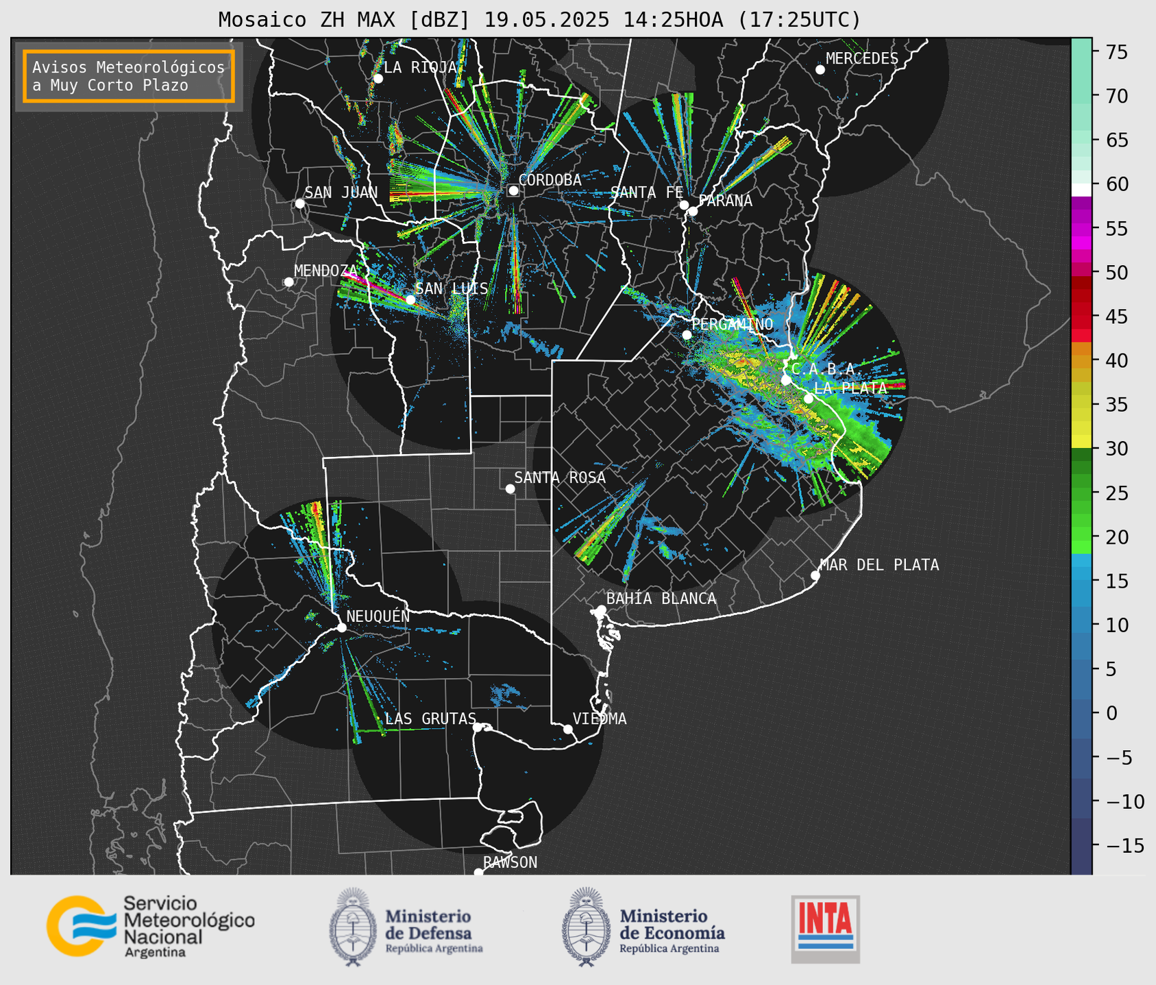Viewport: 1156px width, 985px height.
Task: Select the SAN JUAN city marker dot
Action: 299,203
